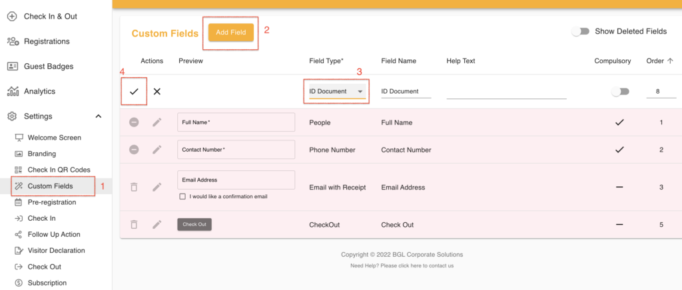The width and height of the screenshot is (682, 290).
Task: Click the Help Text input field
Action: pos(506,92)
